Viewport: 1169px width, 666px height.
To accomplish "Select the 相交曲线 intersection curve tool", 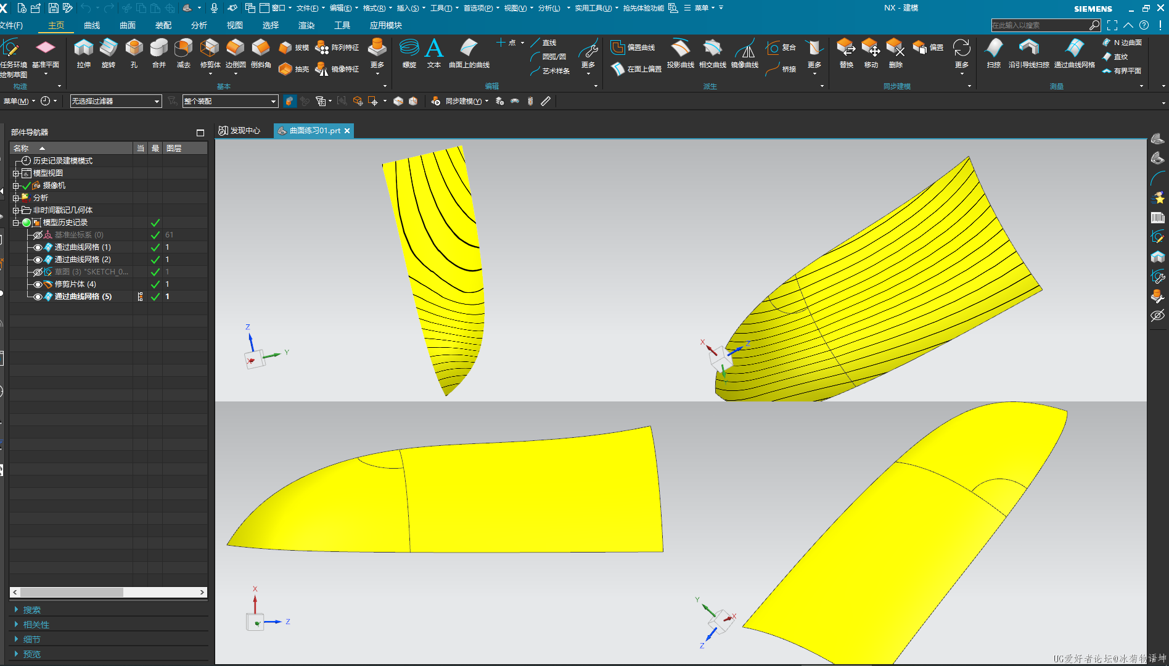I will point(713,53).
